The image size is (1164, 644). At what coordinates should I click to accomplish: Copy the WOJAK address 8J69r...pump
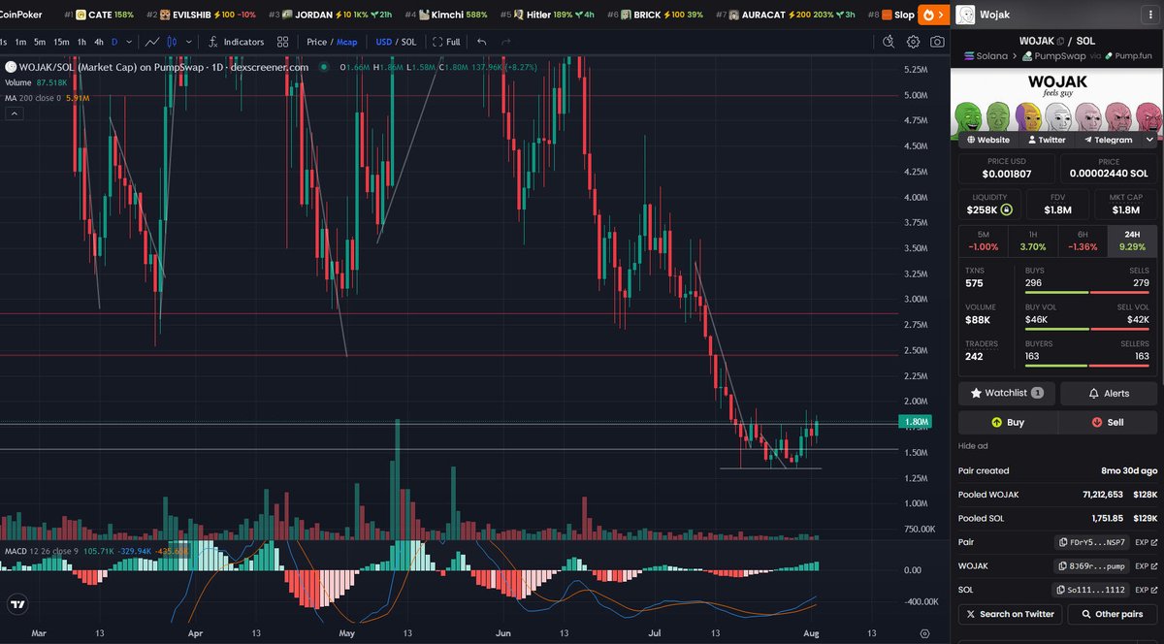[1092, 565]
